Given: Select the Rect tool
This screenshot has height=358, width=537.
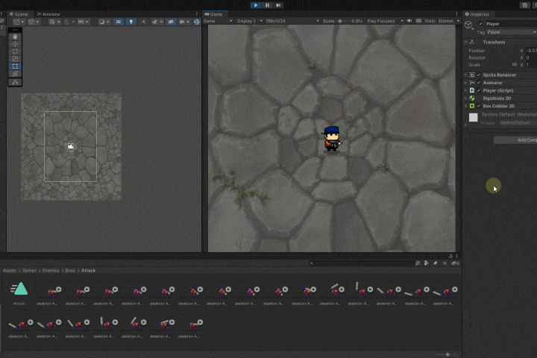Looking at the screenshot, I should 15,66.
